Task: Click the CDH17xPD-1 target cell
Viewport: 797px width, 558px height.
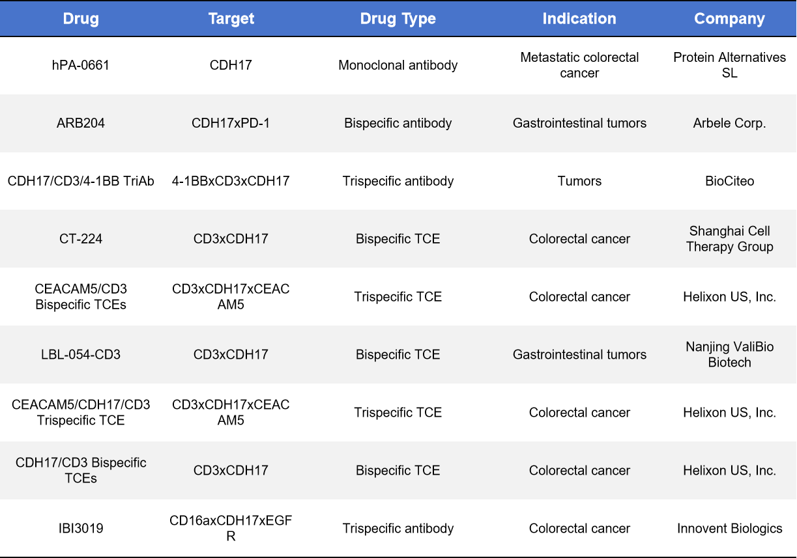Action: click(231, 123)
